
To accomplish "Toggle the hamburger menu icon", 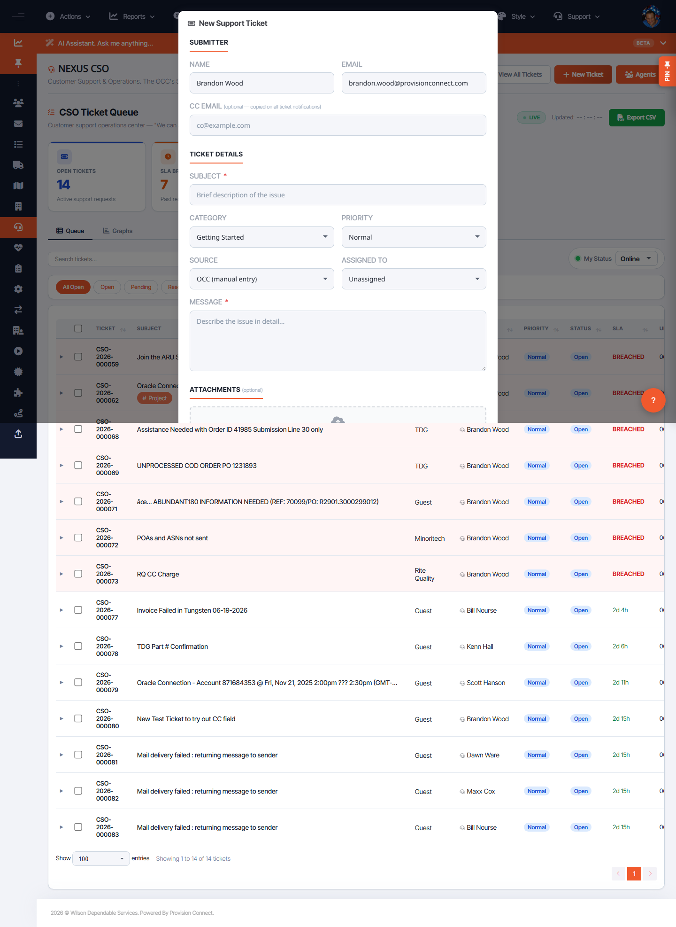I will (19, 16).
